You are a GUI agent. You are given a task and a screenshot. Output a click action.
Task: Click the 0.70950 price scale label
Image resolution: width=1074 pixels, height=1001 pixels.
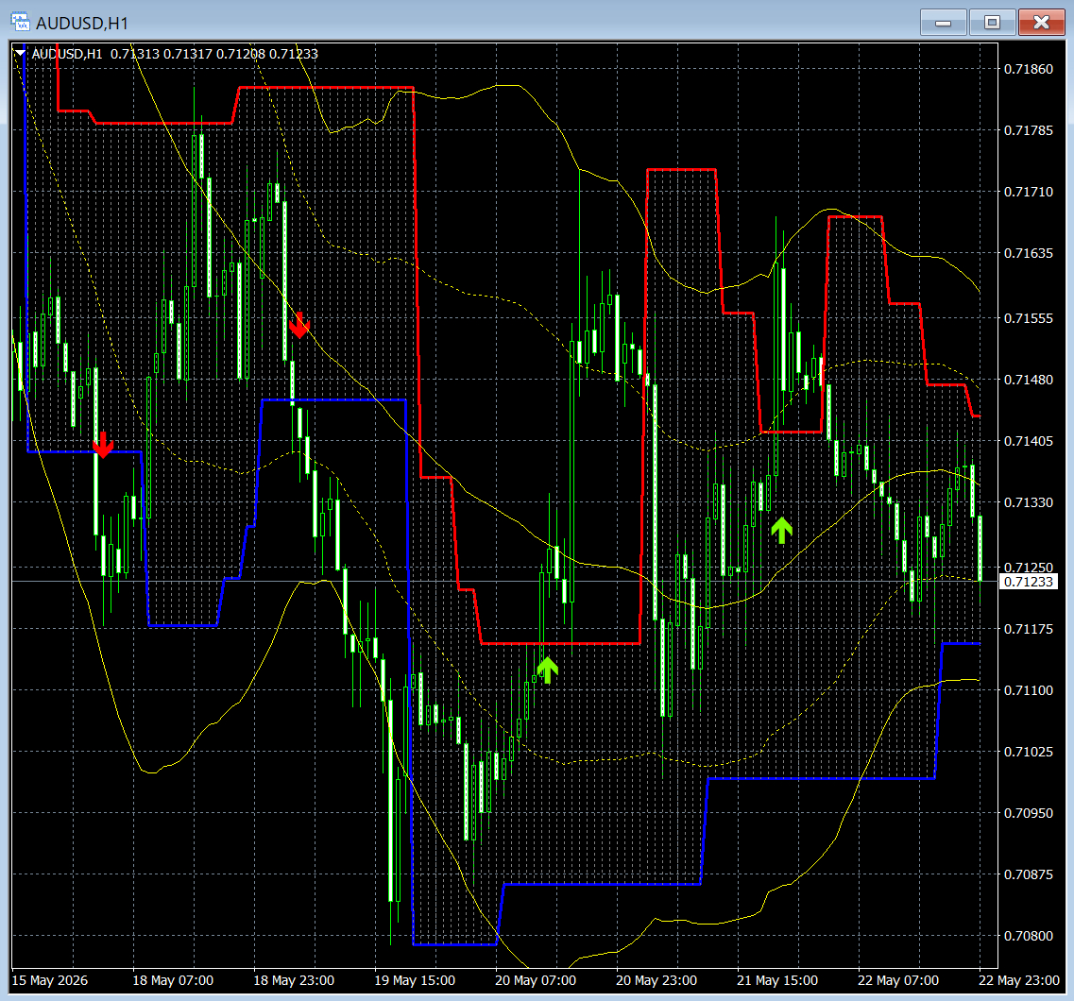click(x=1028, y=813)
